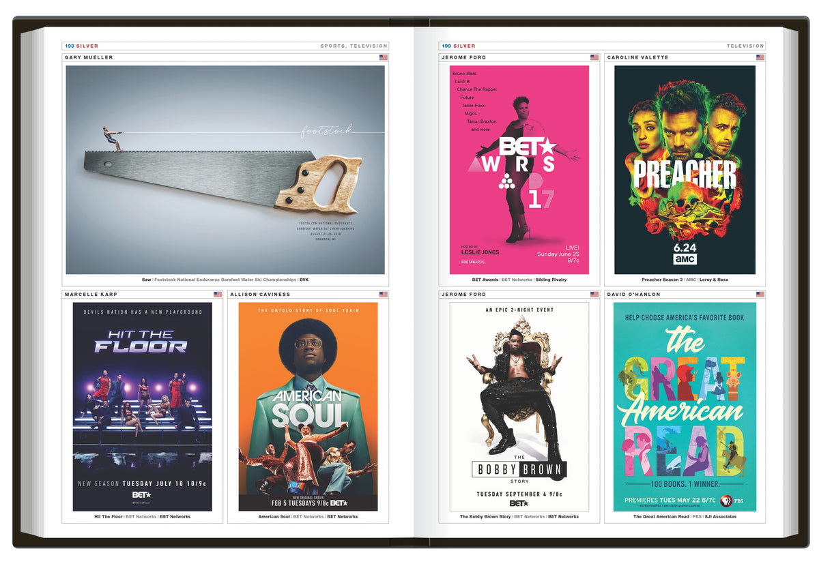Click the flag above the Bobby Brown Story poster
This screenshot has height=566, width=819.
pyautogui.click(x=594, y=295)
